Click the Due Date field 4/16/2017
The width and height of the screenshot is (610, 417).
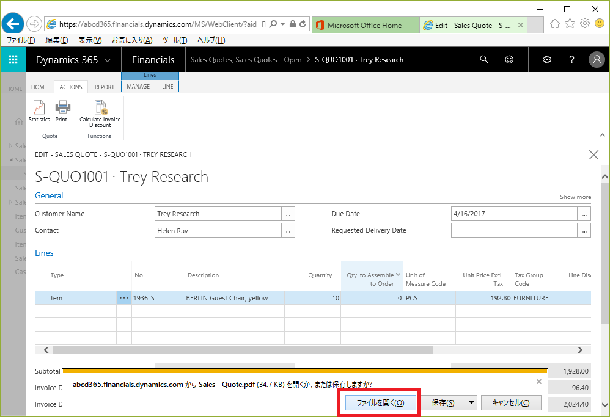[x=514, y=214]
